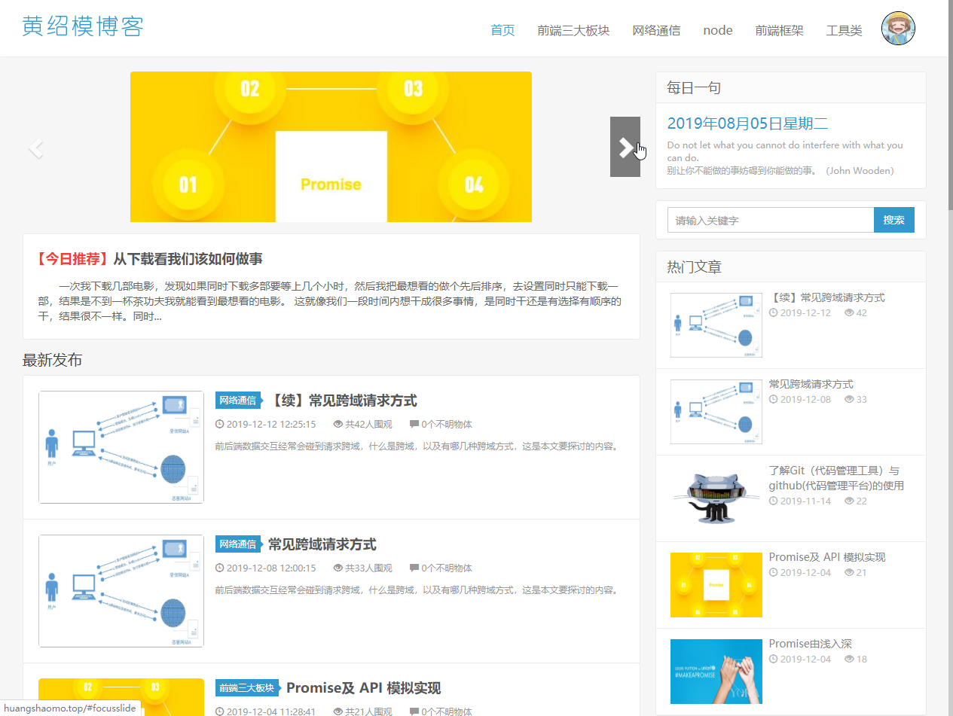Screen dimensions: 953x716
Task: Click clock icon beside 2019-12-08 12:00:15
Action: (x=219, y=568)
